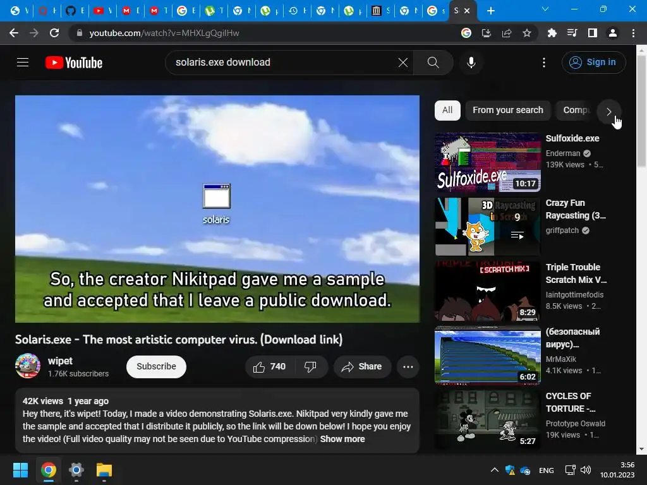Toggle the browser side panel icon
647x485 pixels.
pos(592,33)
